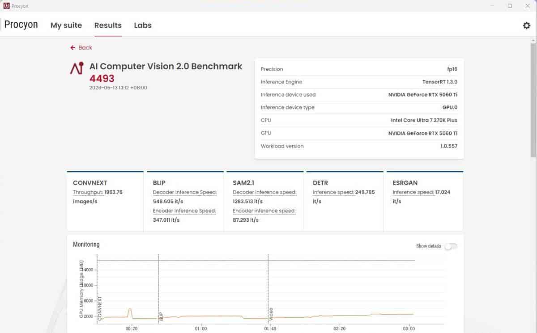
Task: Click the BLIP card heading
Action: coord(159,183)
